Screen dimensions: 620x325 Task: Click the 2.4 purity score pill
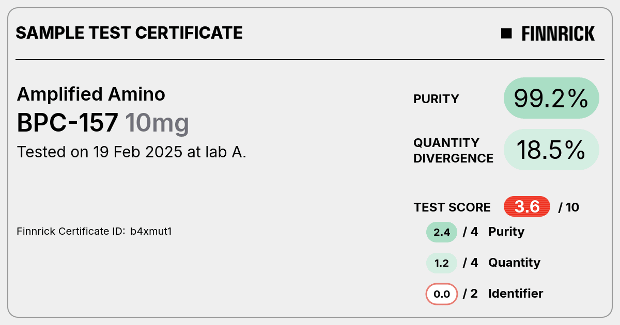[x=442, y=232]
